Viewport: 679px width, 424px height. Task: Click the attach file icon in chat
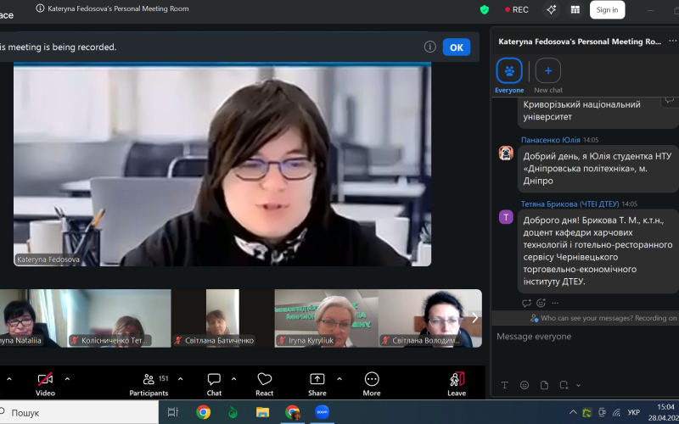tap(544, 385)
